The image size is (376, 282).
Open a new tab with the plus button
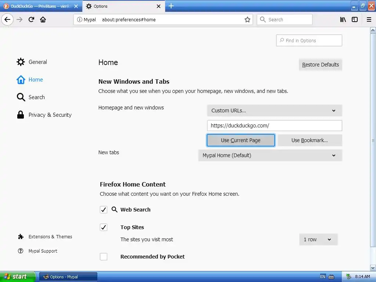pos(171,6)
